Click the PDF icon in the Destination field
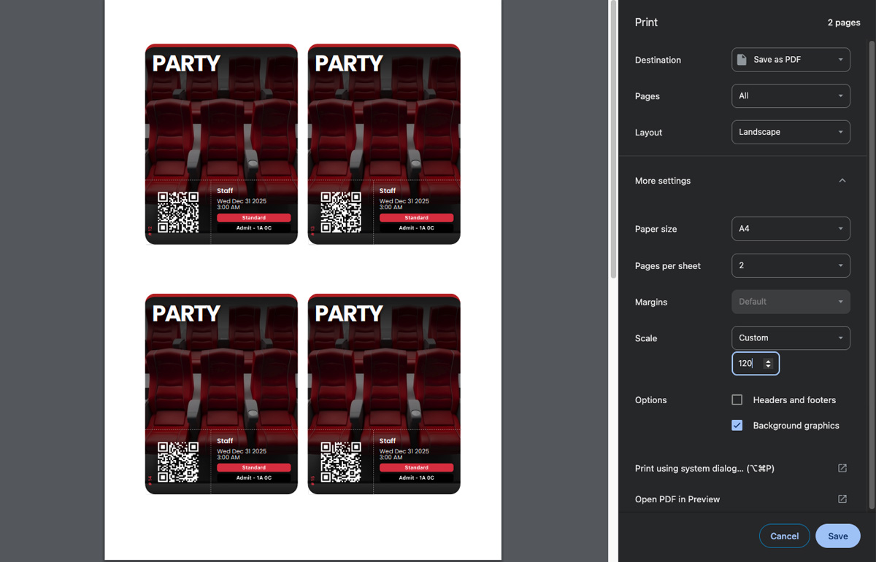 click(x=742, y=60)
